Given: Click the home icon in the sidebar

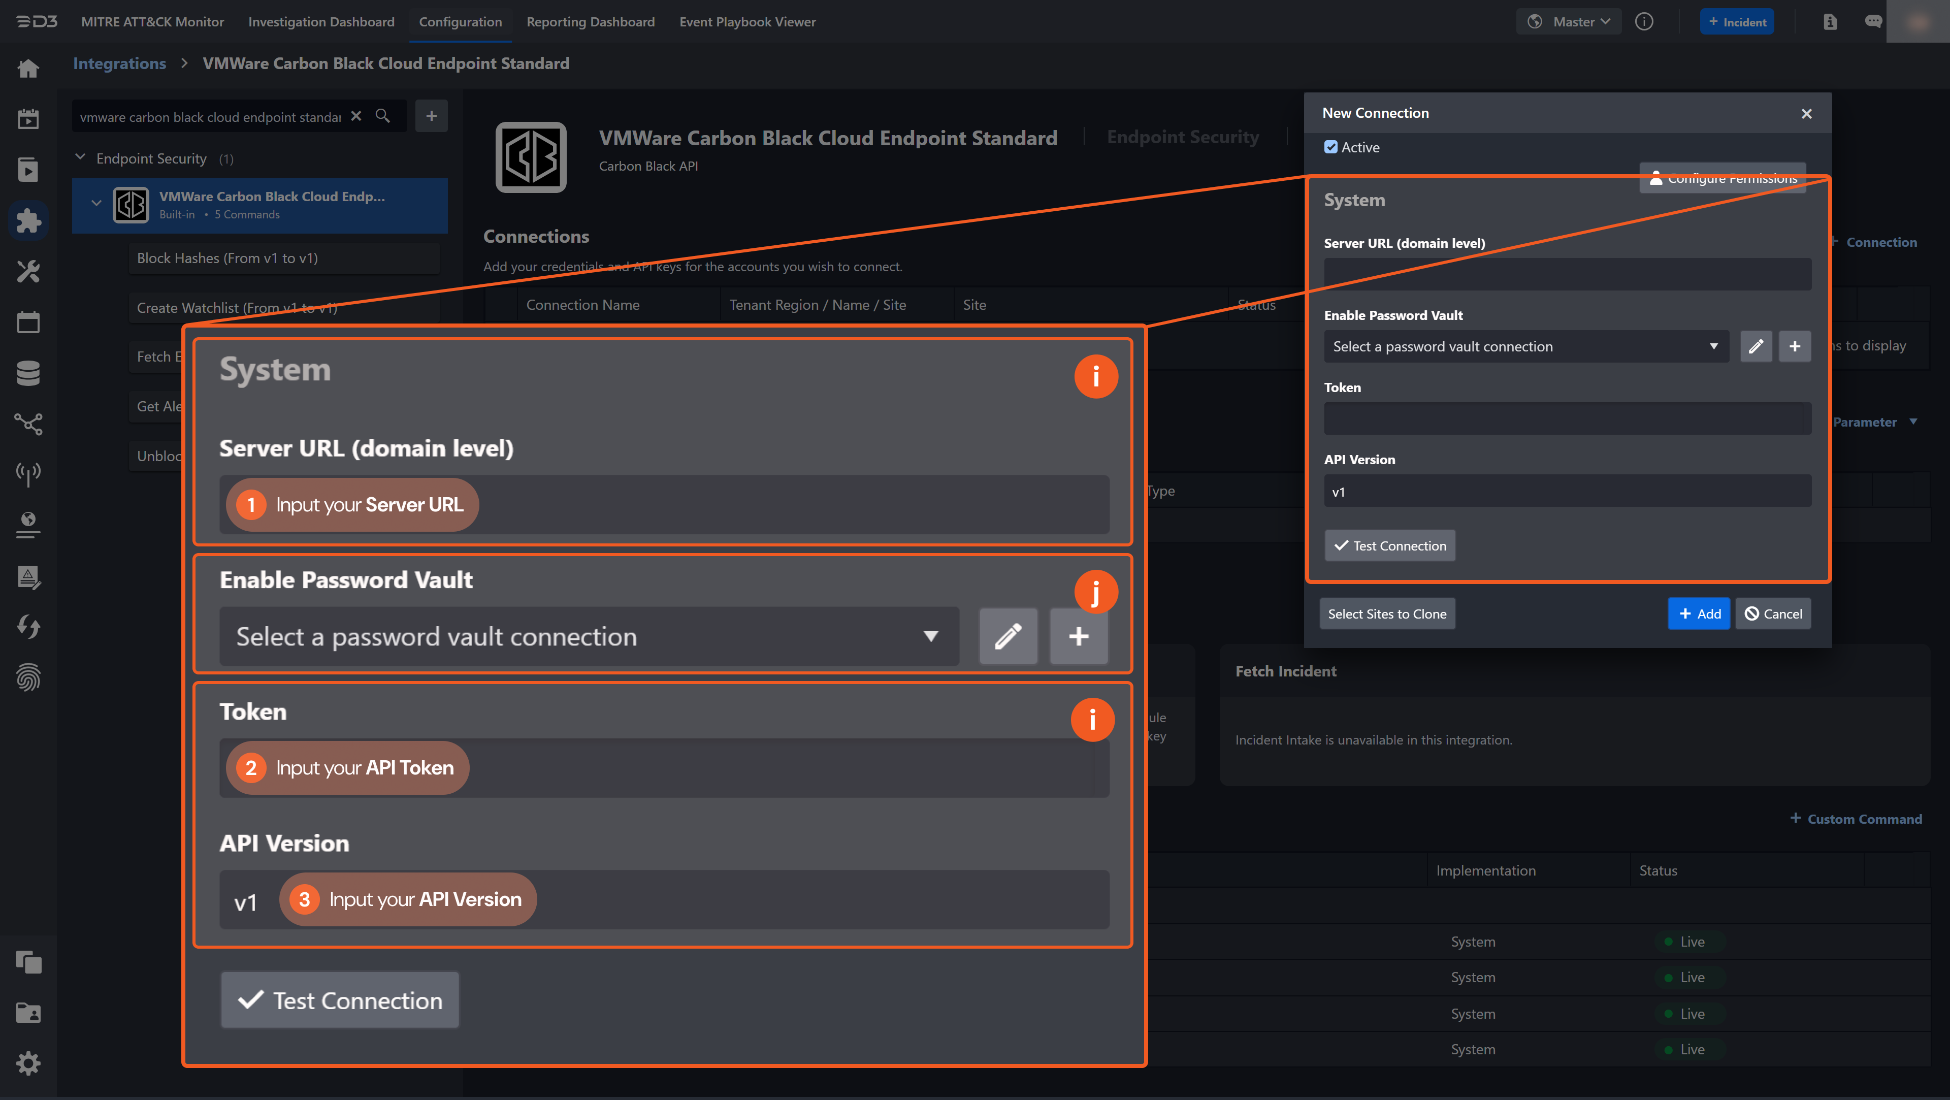Looking at the screenshot, I should tap(28, 69).
